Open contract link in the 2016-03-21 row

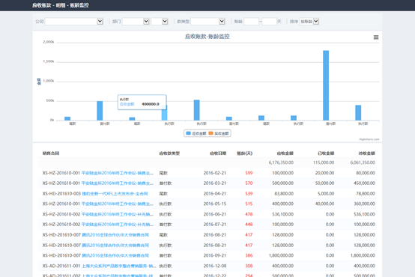(x=118, y=183)
